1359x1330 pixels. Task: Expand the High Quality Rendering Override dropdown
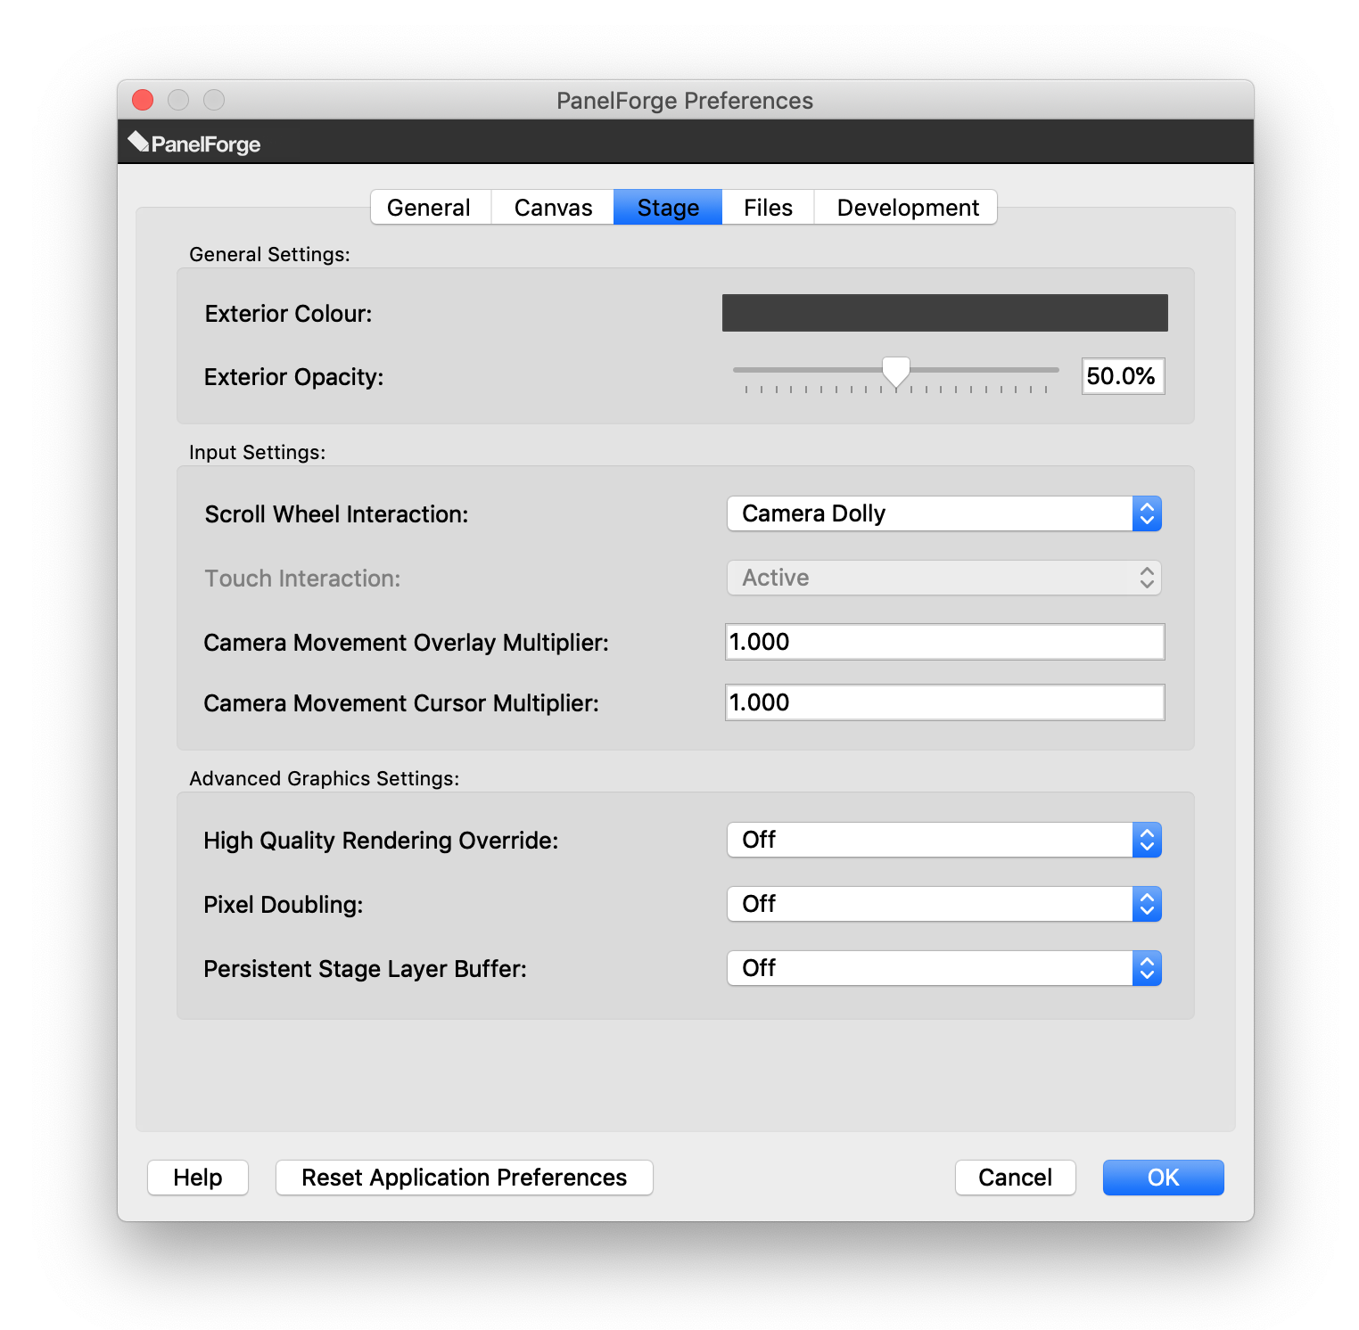943,840
